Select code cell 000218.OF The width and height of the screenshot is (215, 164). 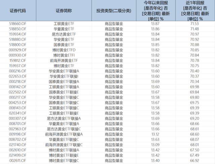click(17, 82)
